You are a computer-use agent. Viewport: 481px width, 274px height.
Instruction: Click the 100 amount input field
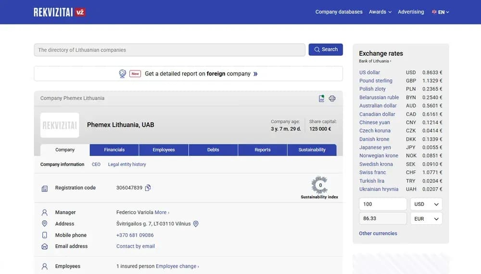click(383, 204)
